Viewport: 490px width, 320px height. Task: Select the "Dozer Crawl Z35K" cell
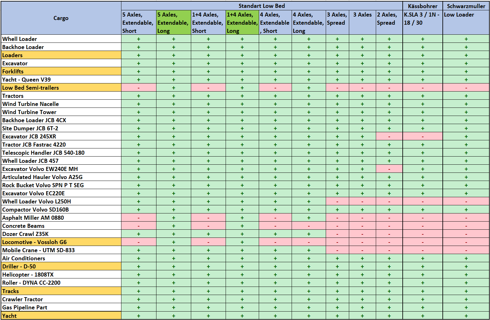[61, 234]
